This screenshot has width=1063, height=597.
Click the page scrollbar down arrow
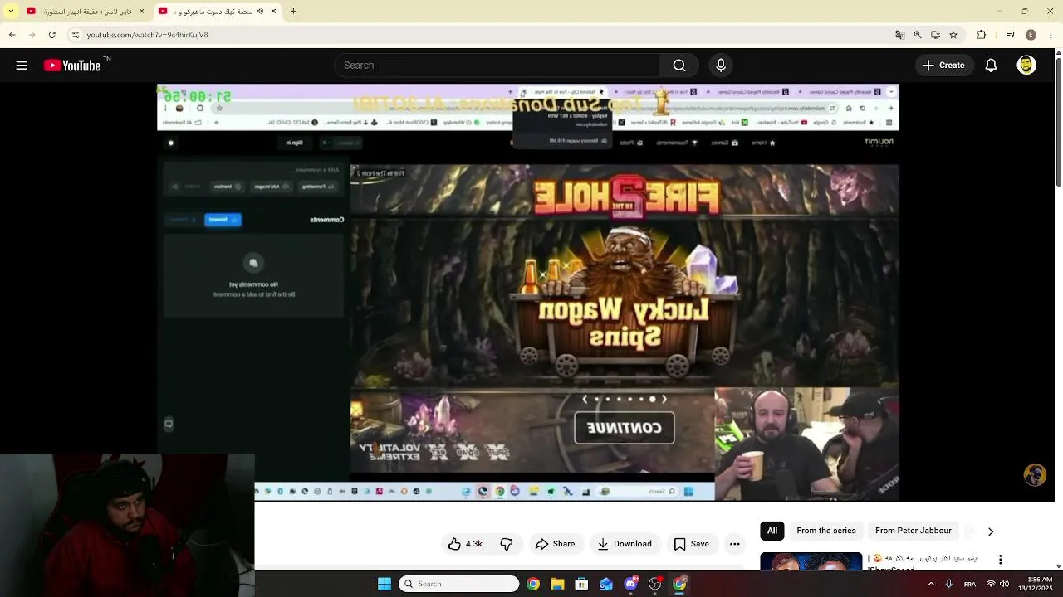click(x=1058, y=566)
